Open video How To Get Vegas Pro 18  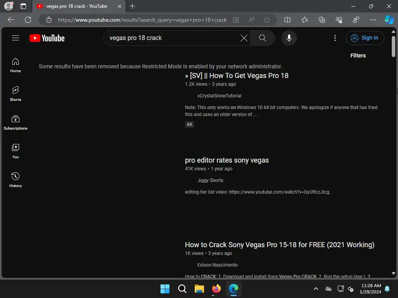click(237, 76)
